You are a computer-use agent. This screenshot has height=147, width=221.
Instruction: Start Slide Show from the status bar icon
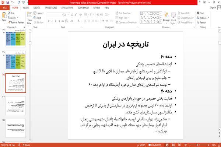(x=186, y=145)
